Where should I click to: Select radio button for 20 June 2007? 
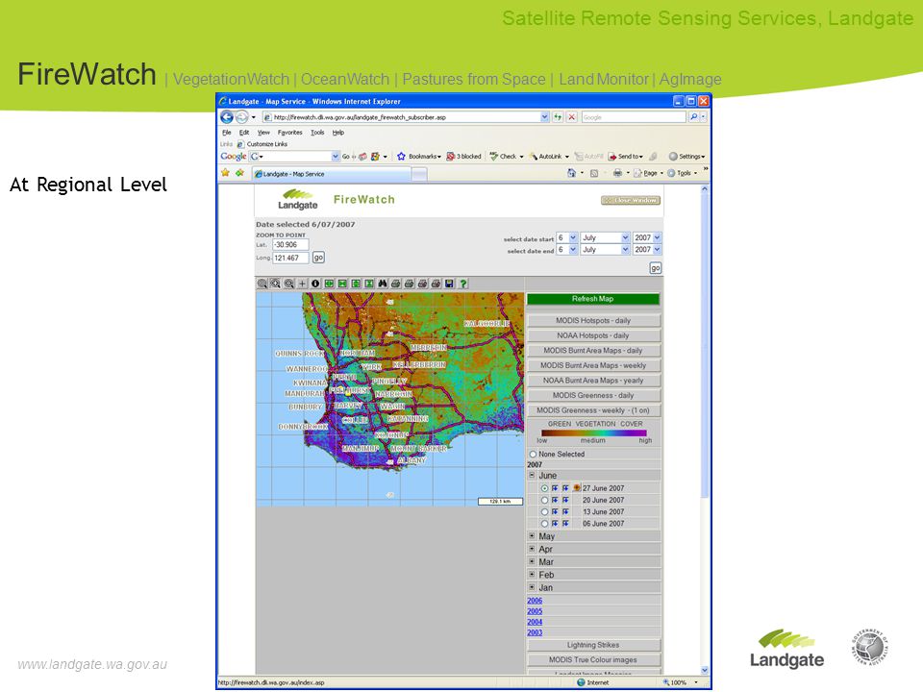click(544, 500)
